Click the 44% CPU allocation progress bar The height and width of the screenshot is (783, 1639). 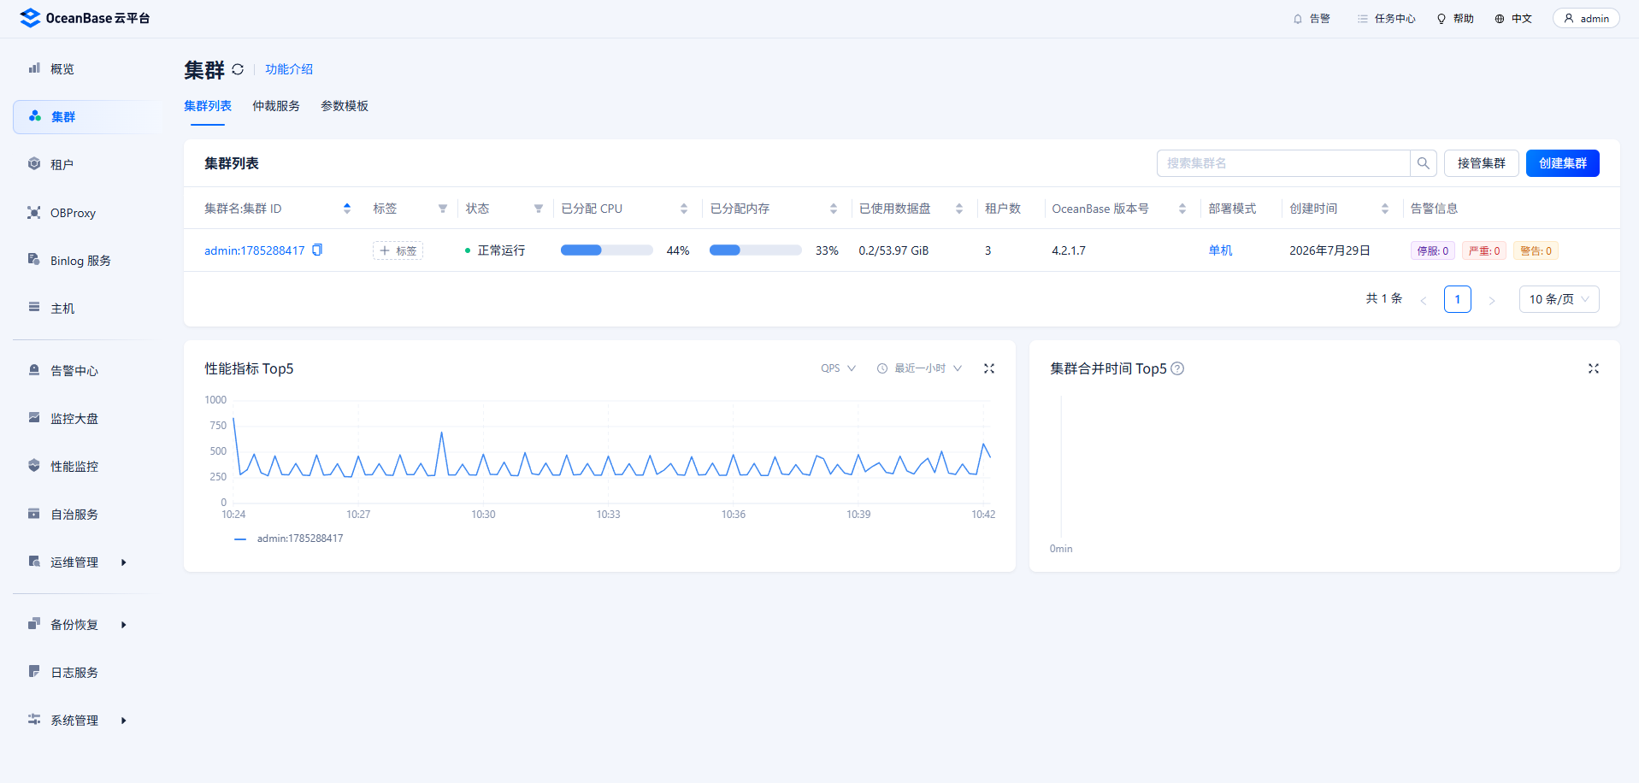[607, 250]
